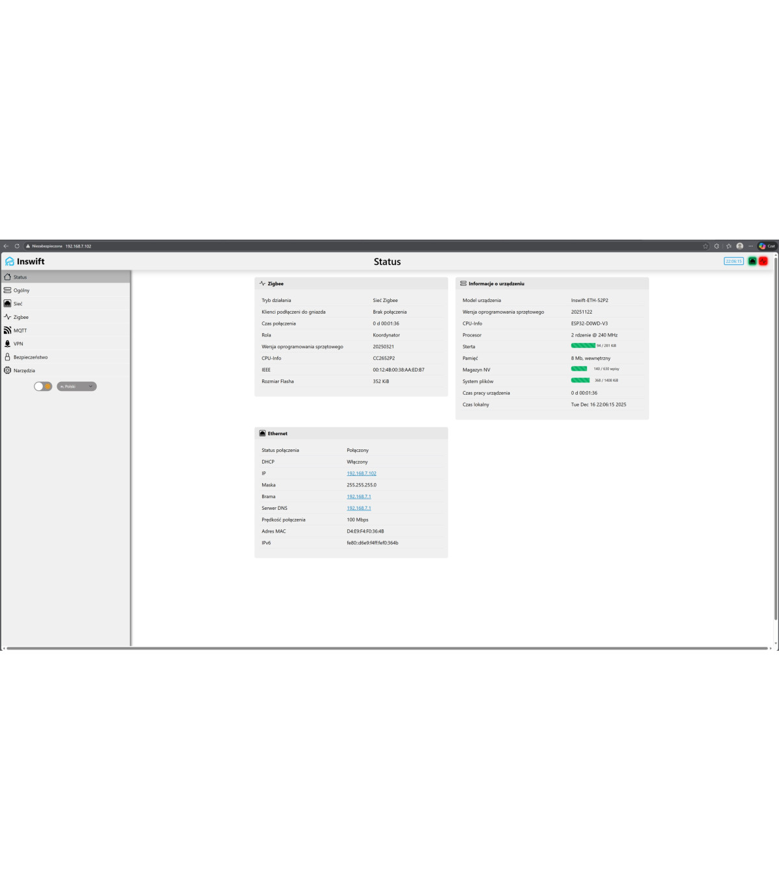Click the Inswift home logo

point(25,261)
